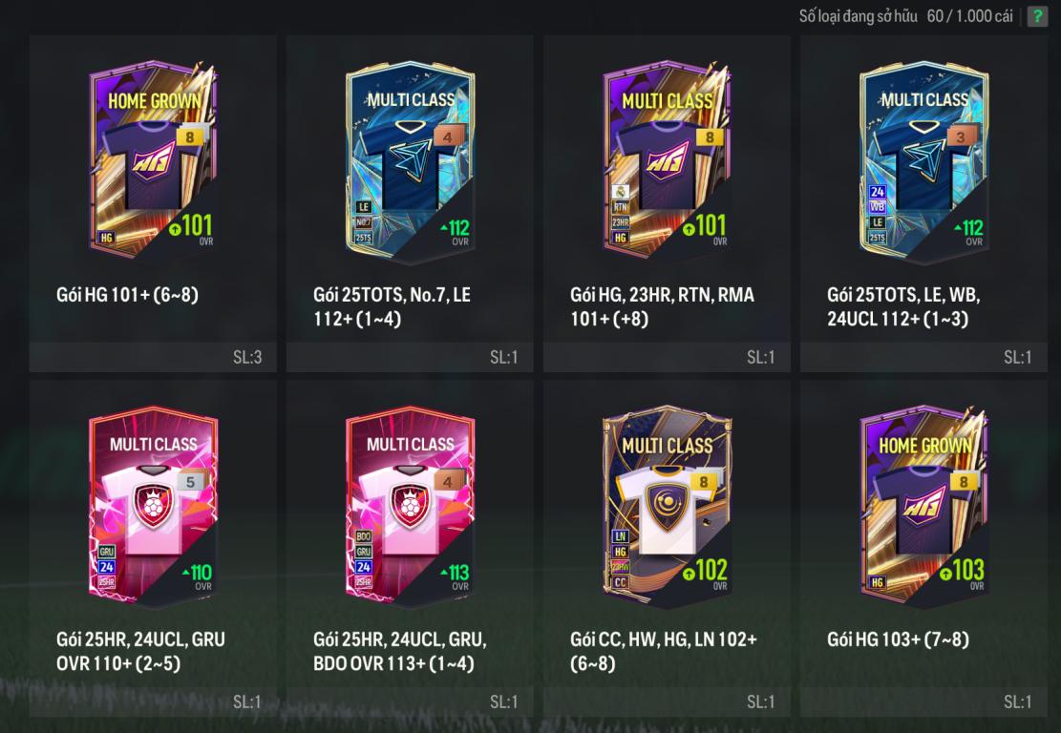Screen dimensions: 1061x733
Task: Click the Gói 25TOTS, LE, WB, 24UCL title
Action: [903, 306]
